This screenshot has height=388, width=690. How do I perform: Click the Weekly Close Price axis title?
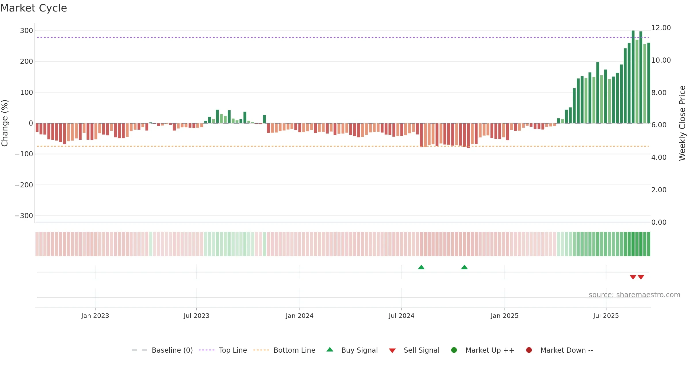pyautogui.click(x=682, y=123)
